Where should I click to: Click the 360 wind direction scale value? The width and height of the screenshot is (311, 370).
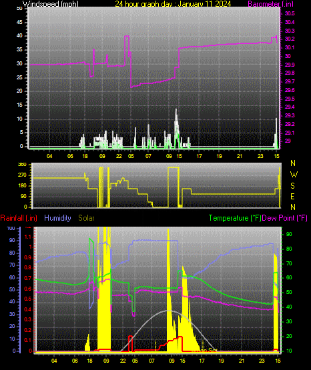click(22, 165)
